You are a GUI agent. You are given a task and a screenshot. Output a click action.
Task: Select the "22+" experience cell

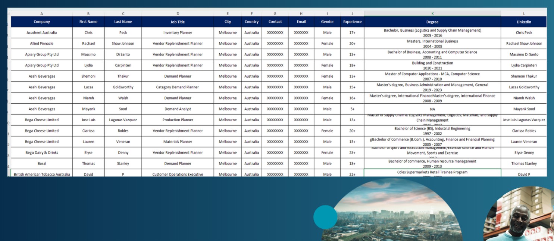pos(352,173)
